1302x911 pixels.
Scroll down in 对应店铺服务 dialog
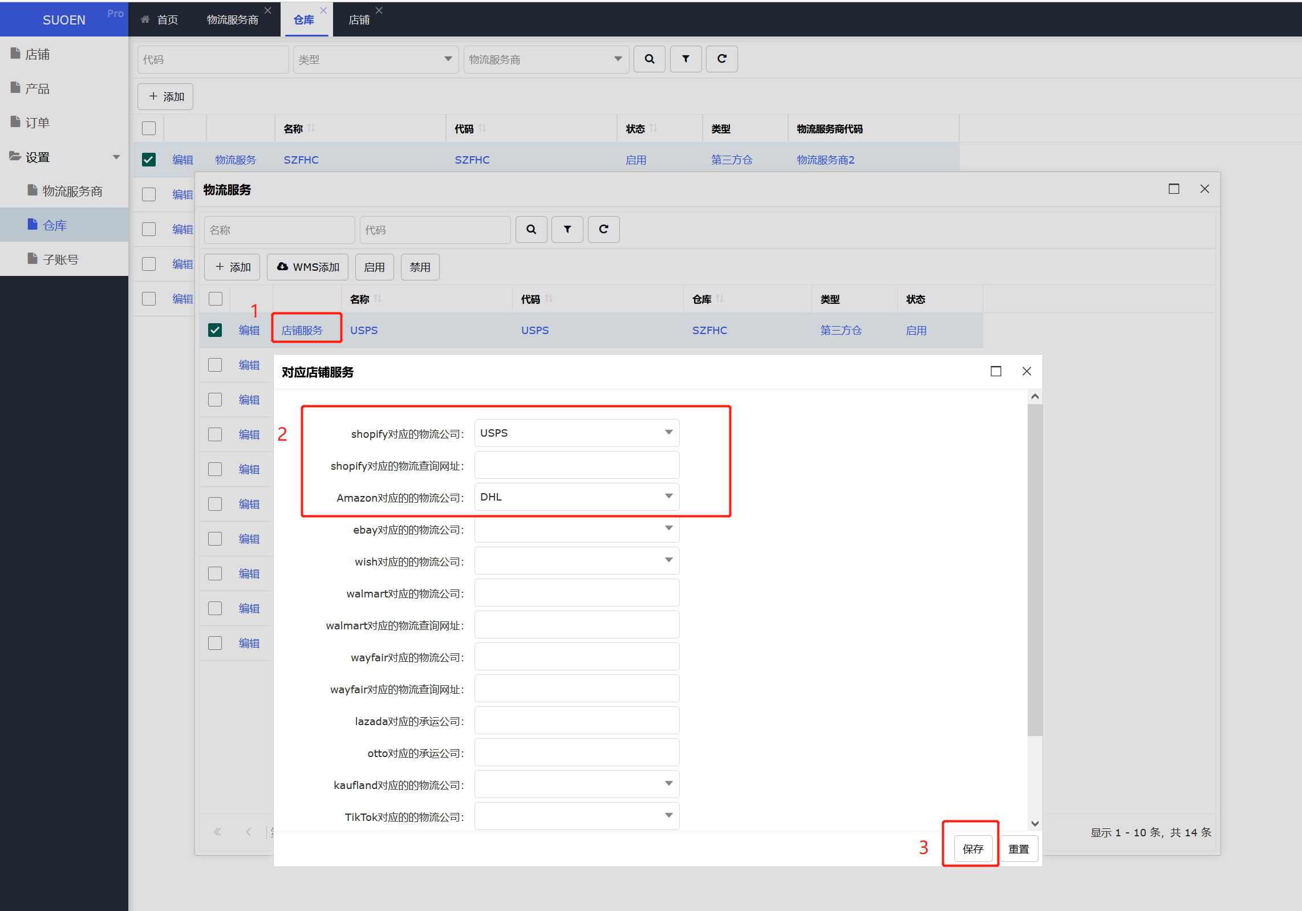coord(1035,821)
